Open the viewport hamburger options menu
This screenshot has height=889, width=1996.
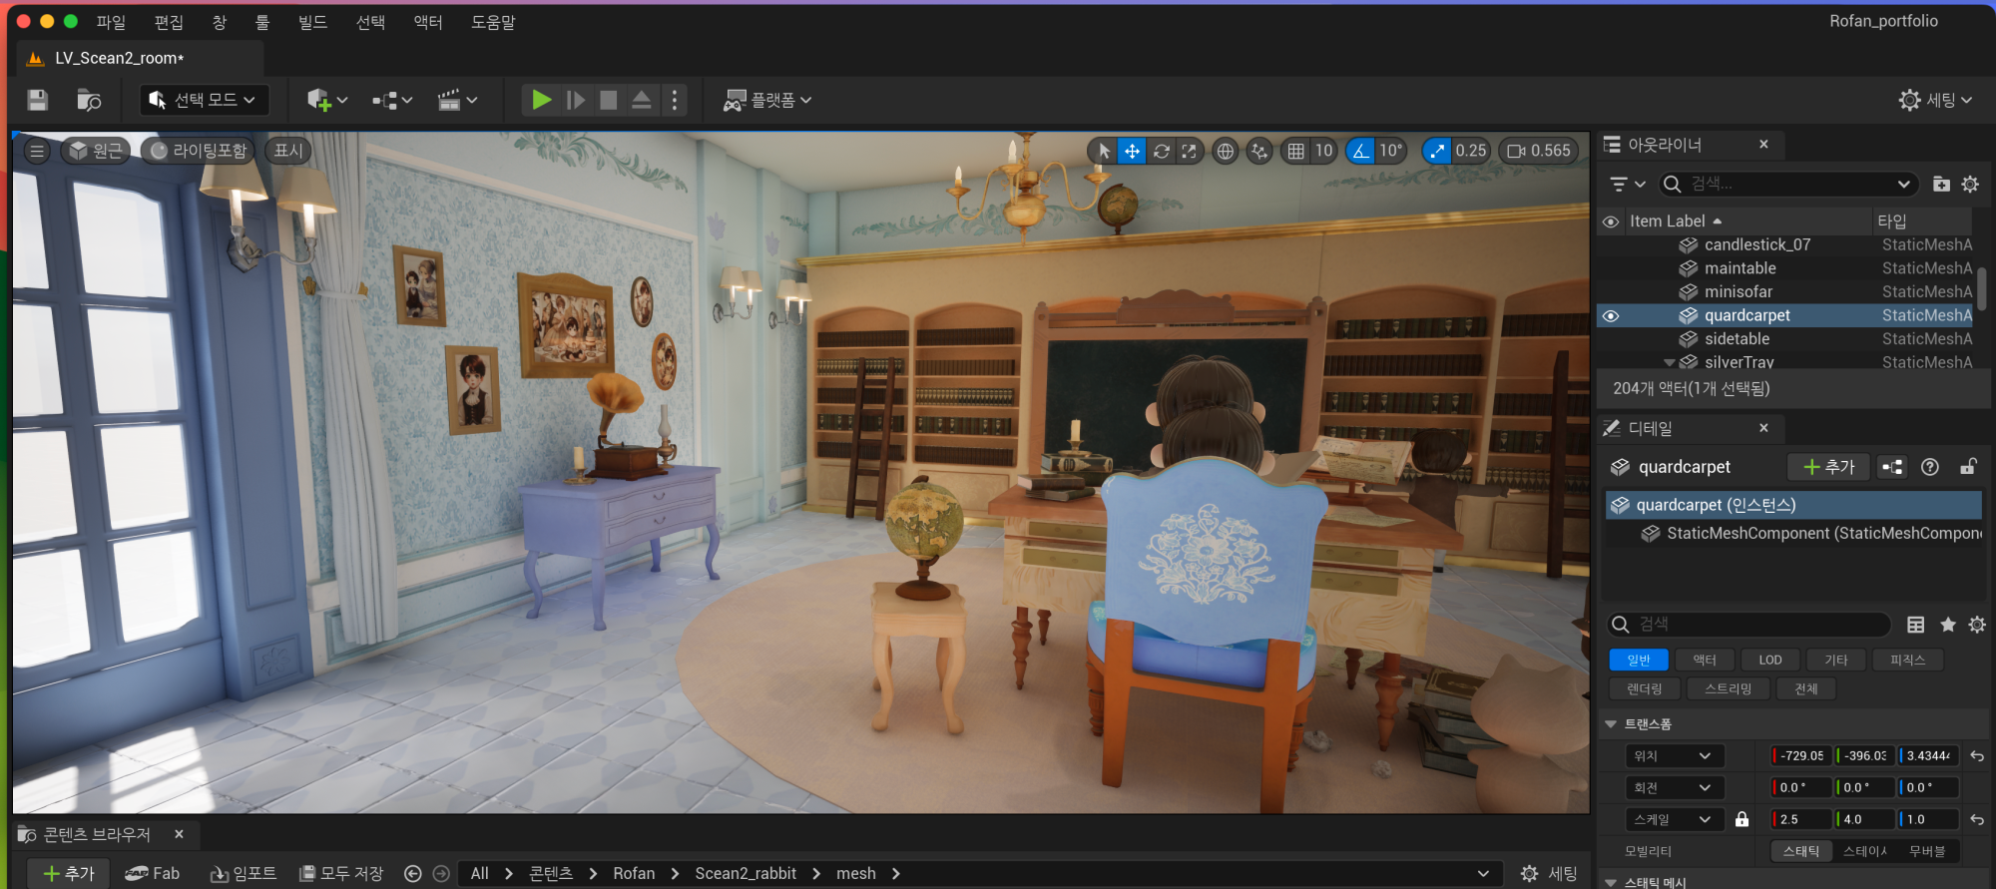tap(37, 151)
